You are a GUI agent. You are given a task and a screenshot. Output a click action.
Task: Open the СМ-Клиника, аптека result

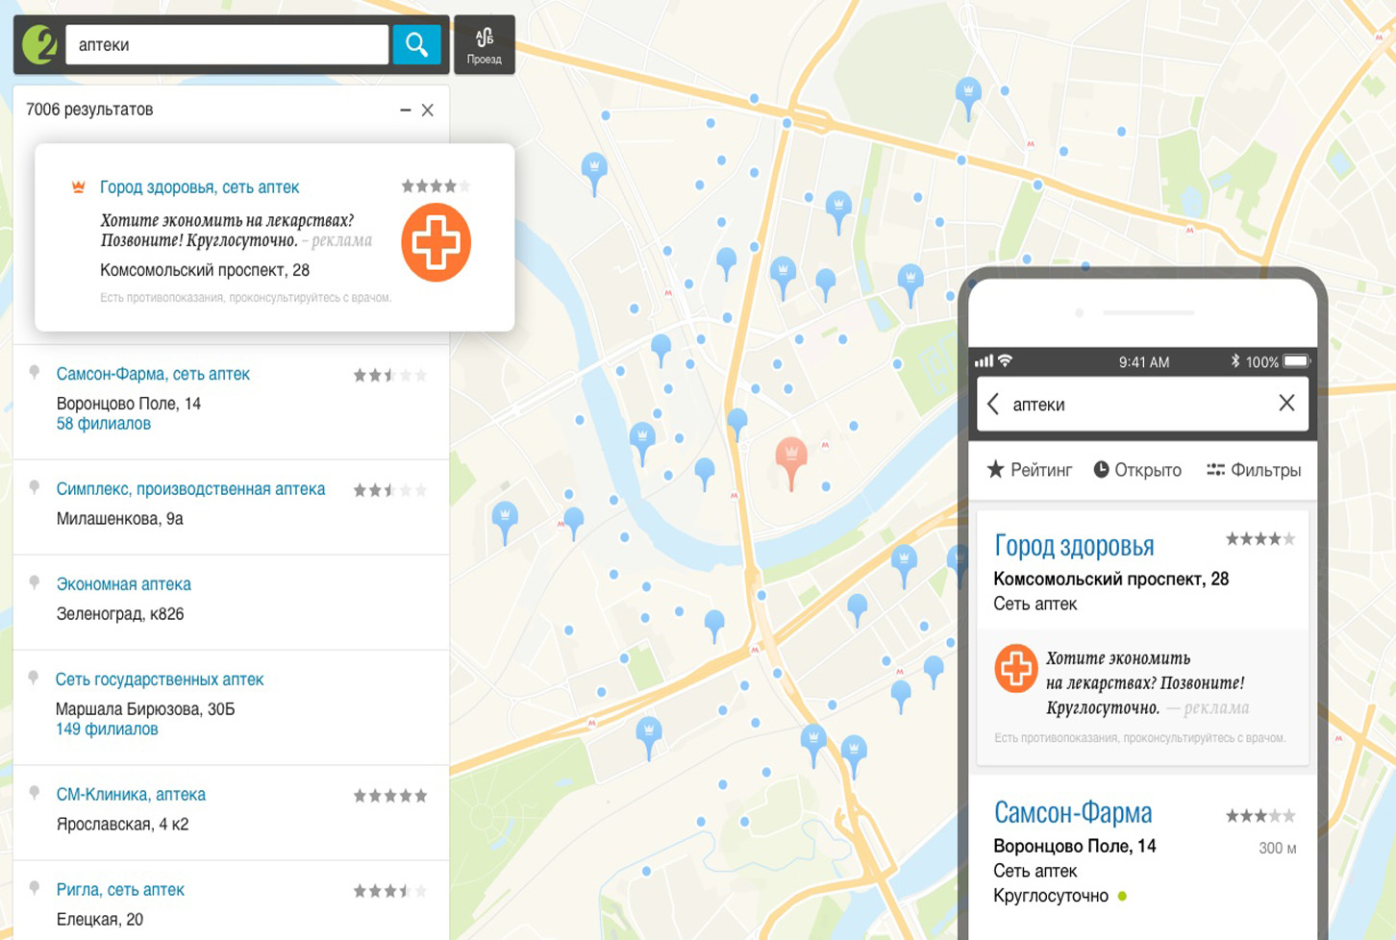(131, 795)
